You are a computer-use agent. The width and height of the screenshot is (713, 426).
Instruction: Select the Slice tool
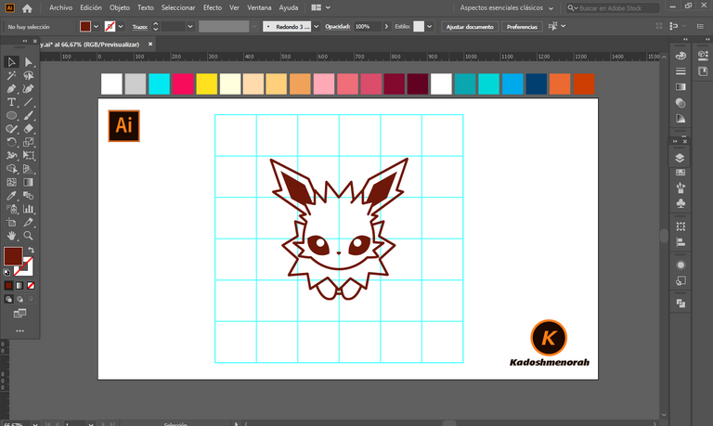(28, 223)
